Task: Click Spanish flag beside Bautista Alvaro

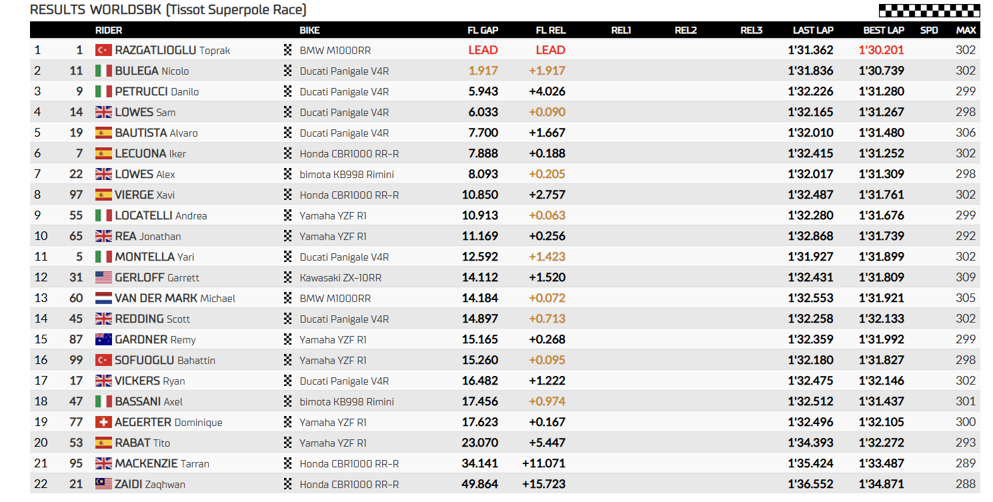Action: (103, 133)
